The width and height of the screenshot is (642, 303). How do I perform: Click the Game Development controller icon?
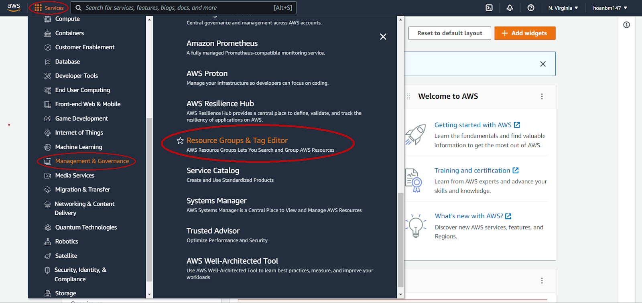[x=48, y=119]
